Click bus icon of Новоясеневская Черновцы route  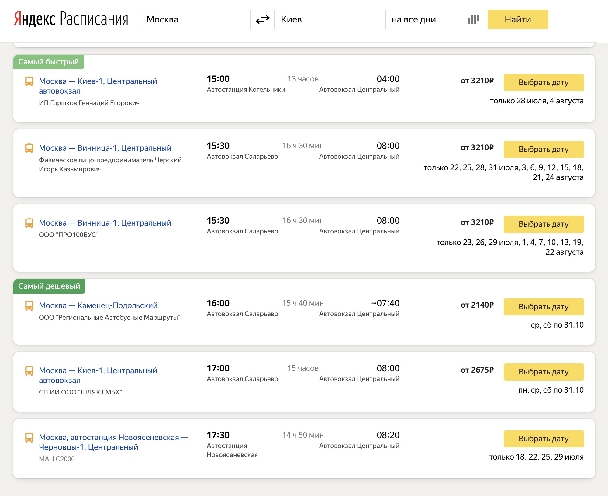coord(29,438)
